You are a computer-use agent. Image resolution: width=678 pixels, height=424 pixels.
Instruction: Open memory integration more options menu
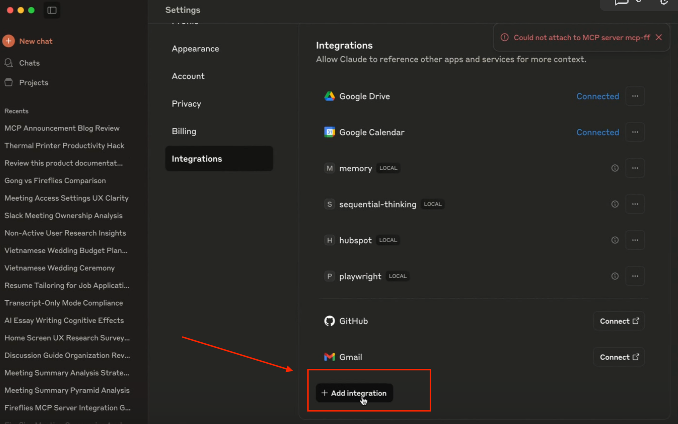pos(635,168)
